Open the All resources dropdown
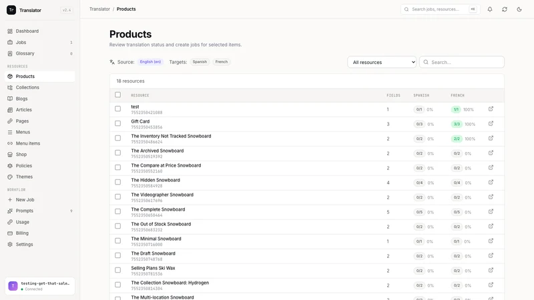The width and height of the screenshot is (534, 300). point(382,62)
